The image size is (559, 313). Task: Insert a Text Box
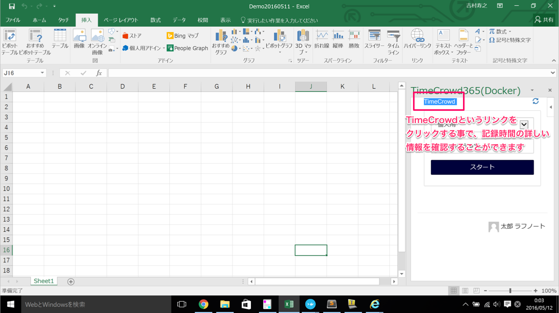(443, 42)
